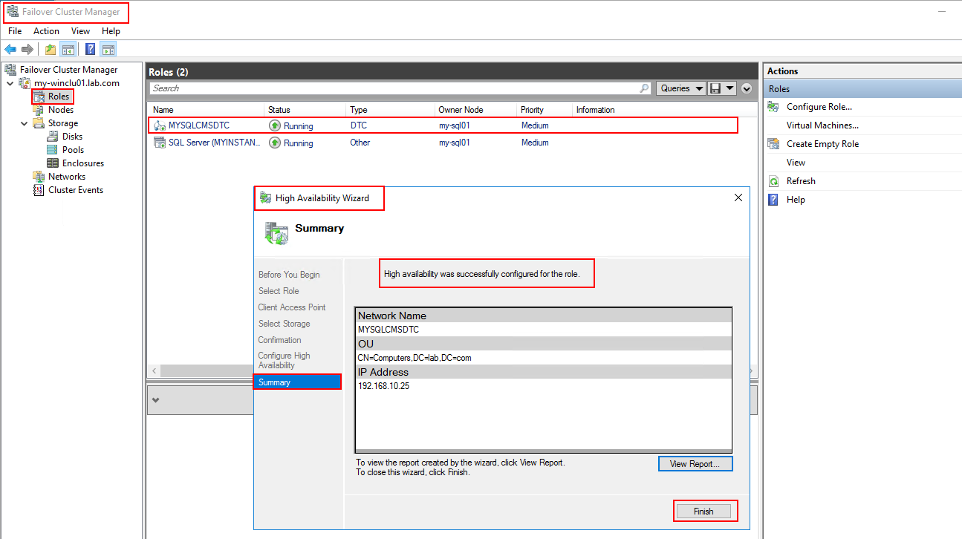Open the Action menu

(46, 31)
